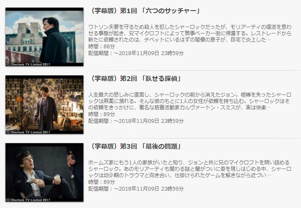
Task: Click the copyright caption on episode 1 thumbnail
Action: click(28, 64)
